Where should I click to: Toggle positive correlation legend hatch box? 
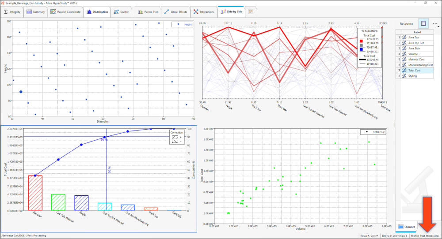pos(175,137)
